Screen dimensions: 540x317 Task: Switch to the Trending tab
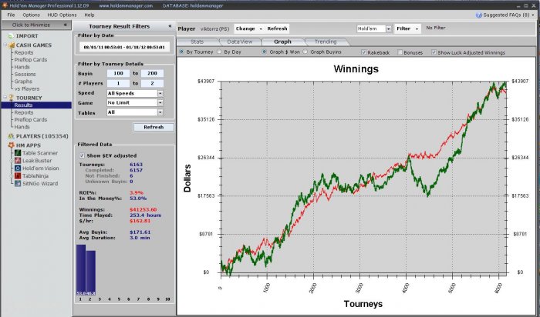point(326,42)
